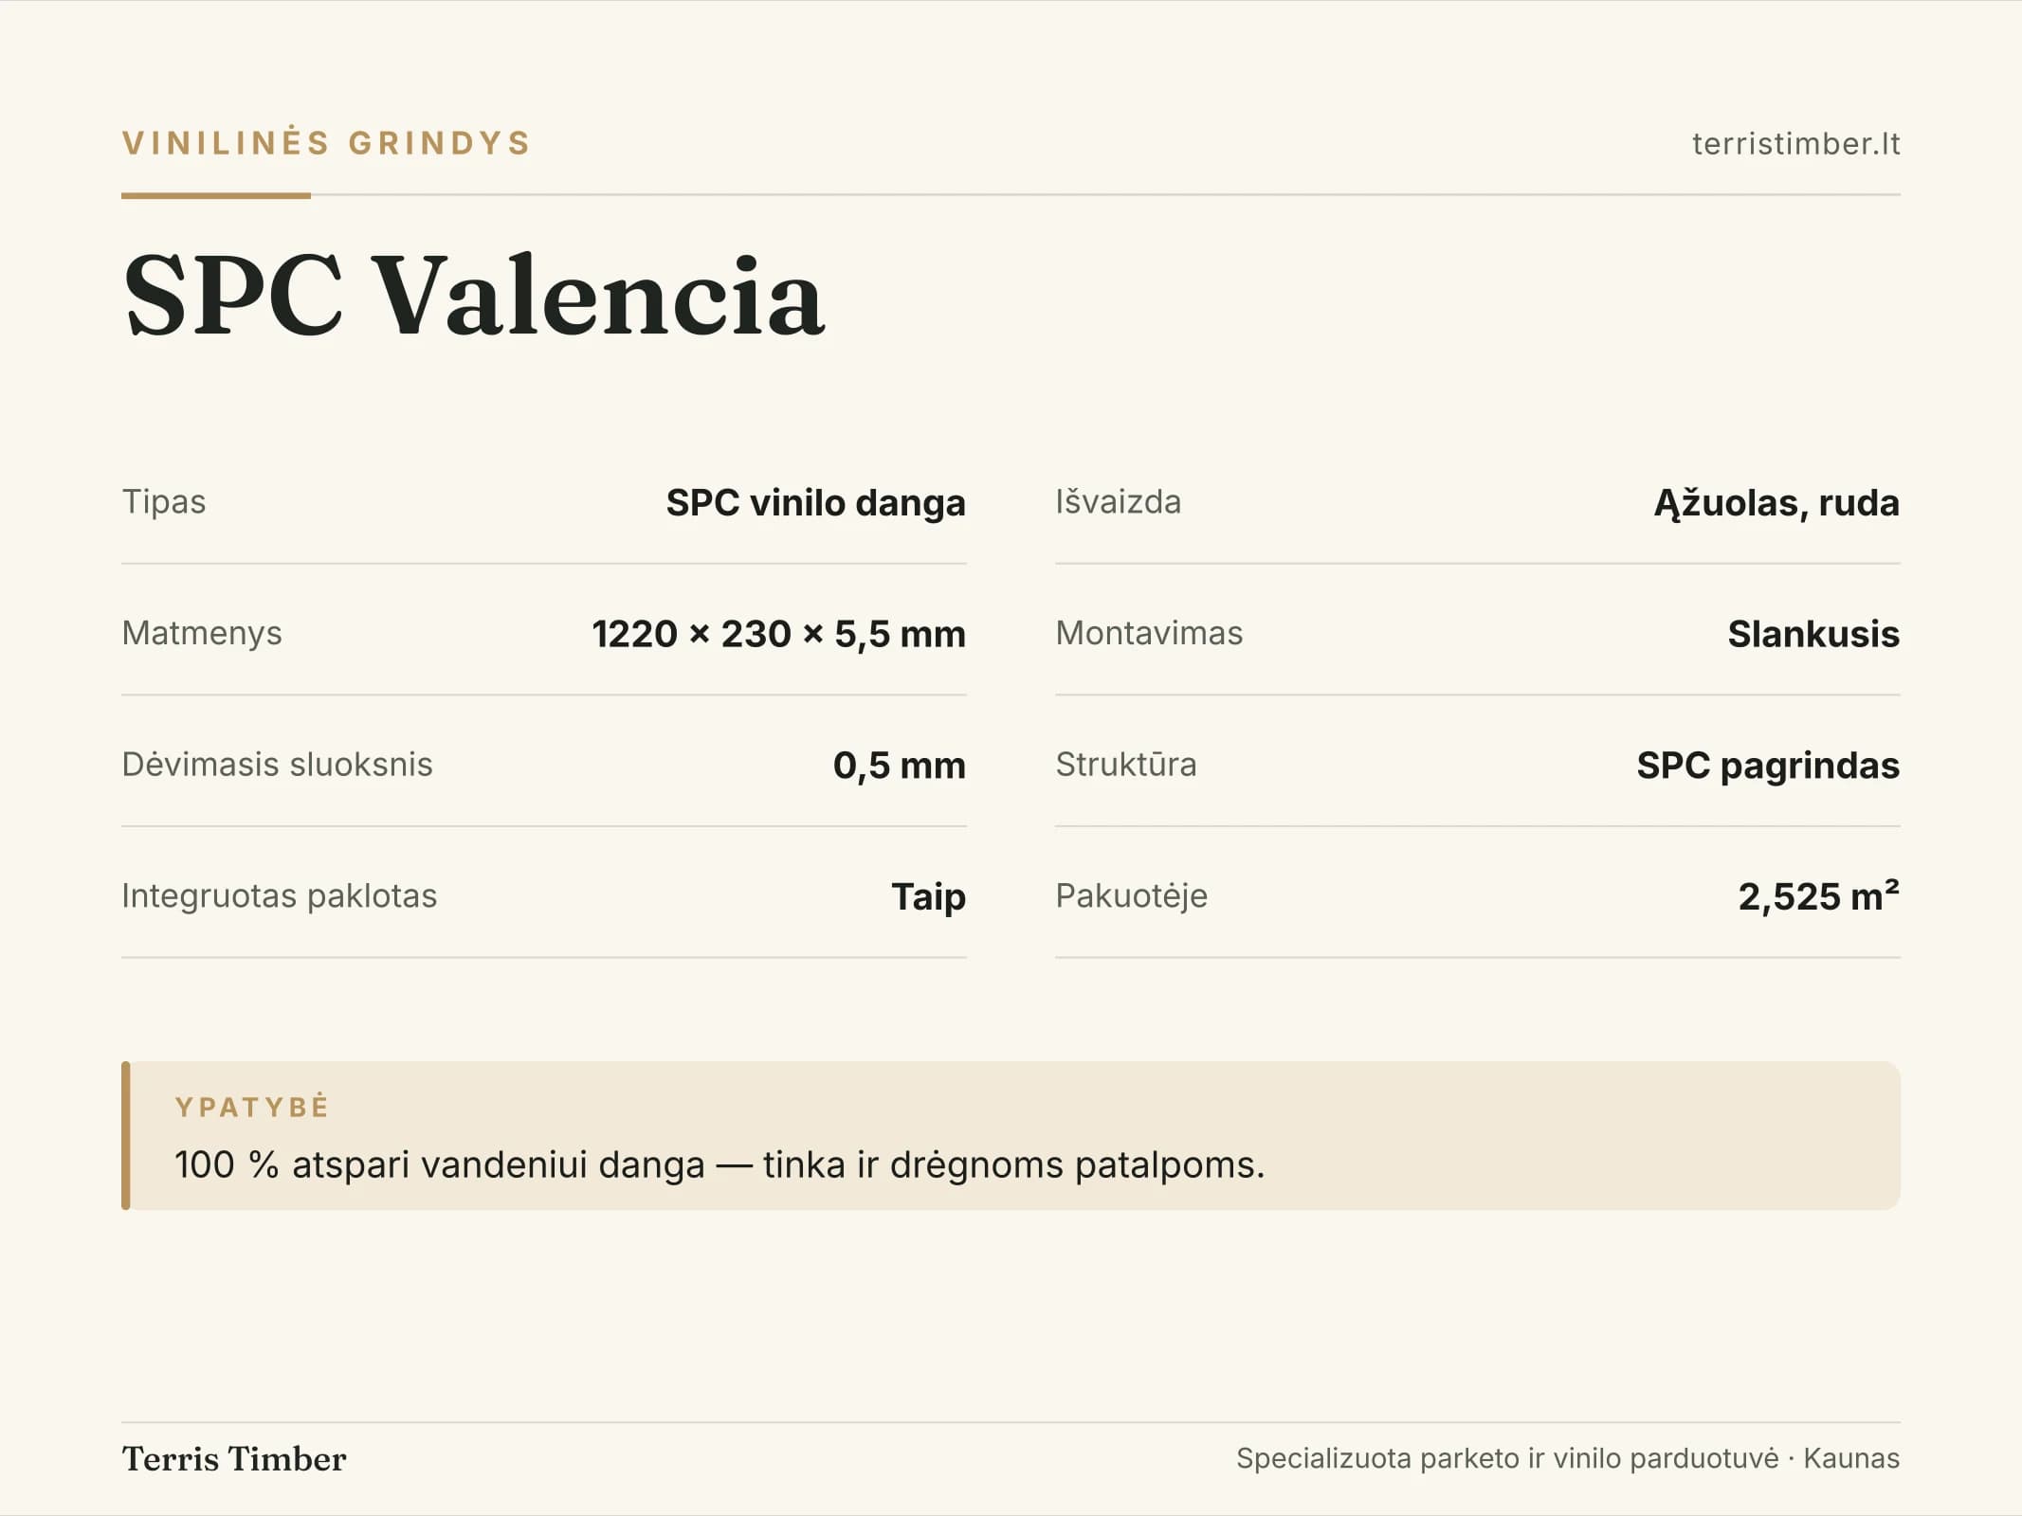Select the Ąžuolas, ruda value
This screenshot has height=1516, width=2022.
[1776, 502]
